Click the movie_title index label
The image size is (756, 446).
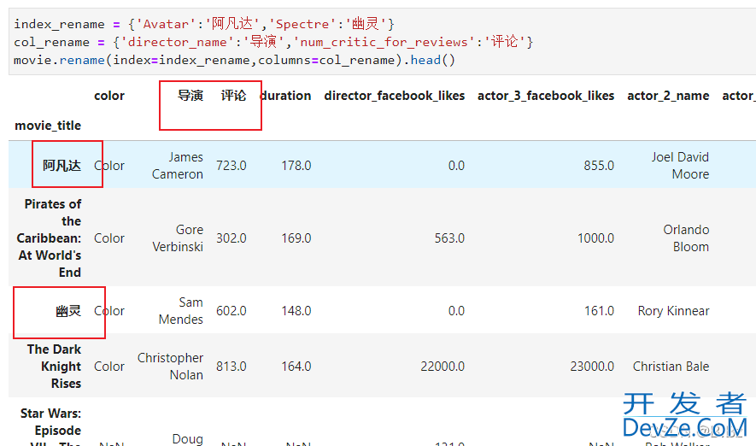pyautogui.click(x=48, y=126)
